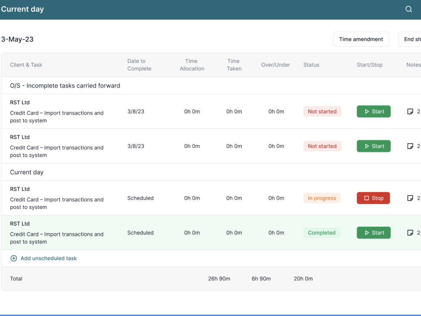Viewport: 421px width, 316px height.
Task: Add an unscheduled task
Action: (48, 258)
